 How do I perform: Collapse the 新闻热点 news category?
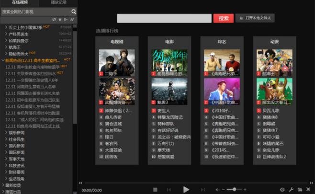coord(3,60)
